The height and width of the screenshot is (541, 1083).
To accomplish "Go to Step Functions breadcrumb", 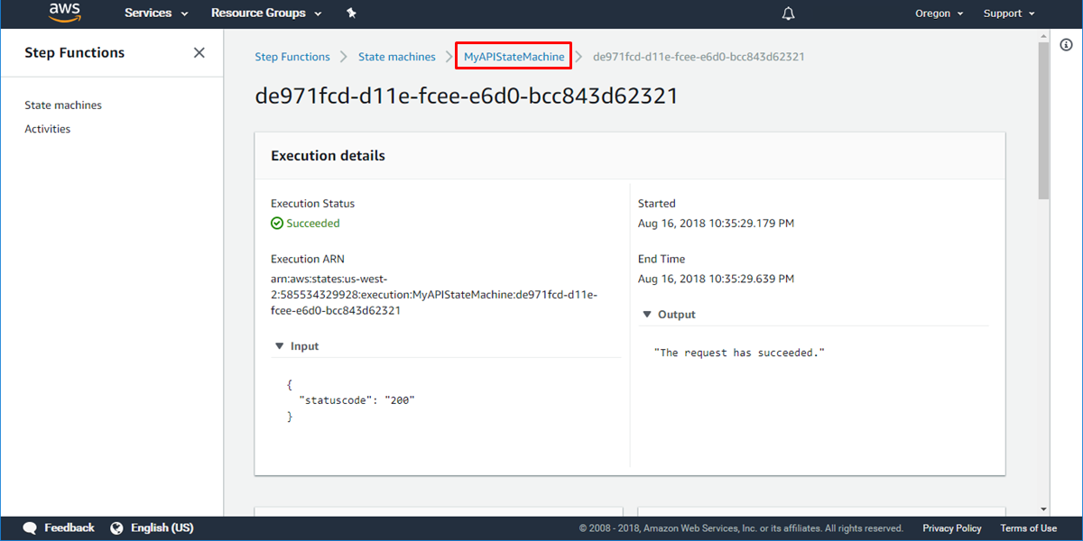I will coord(292,57).
